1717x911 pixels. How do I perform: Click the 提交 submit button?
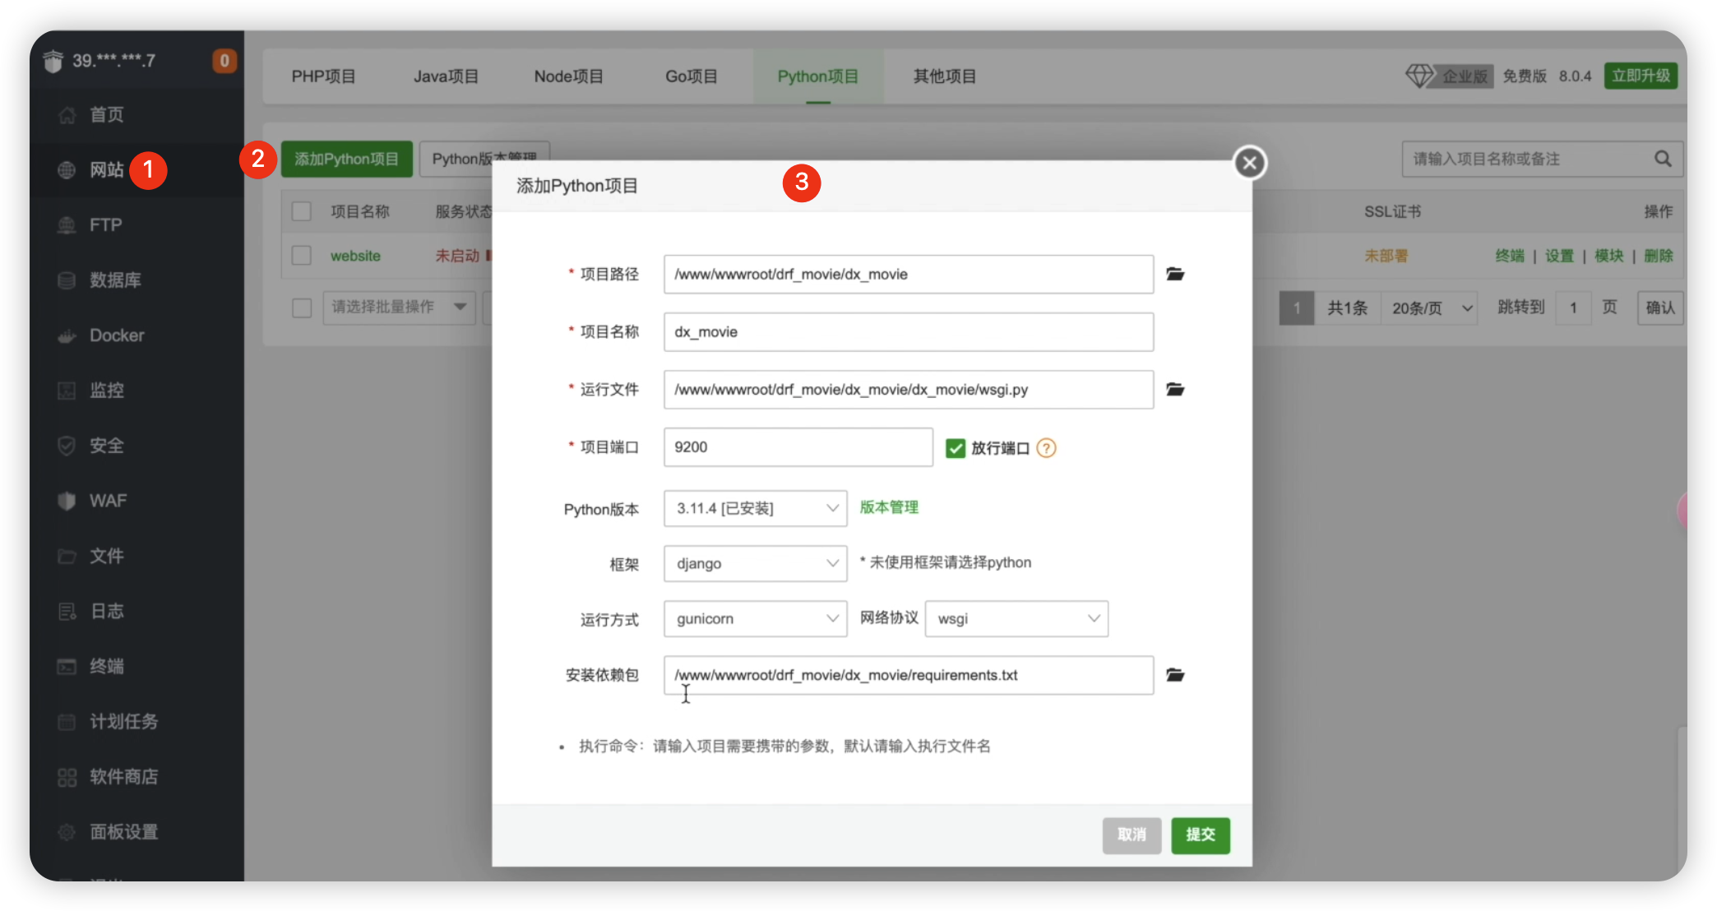[1201, 835]
